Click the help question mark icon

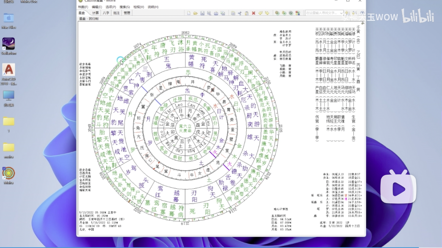tap(362, 13)
